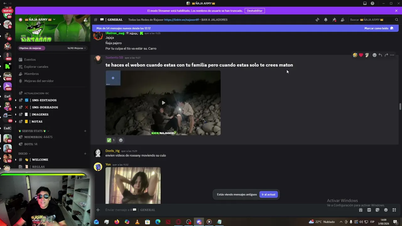This screenshot has width=402, height=226.
Task: Click Marcar como leído button
Action: 379,28
